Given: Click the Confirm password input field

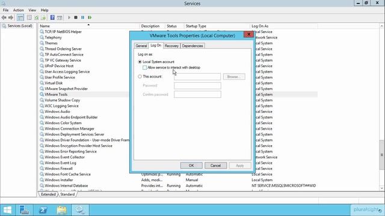Looking at the screenshot, I should click(x=197, y=94).
